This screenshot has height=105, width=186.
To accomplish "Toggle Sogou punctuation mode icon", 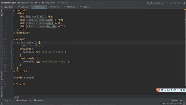I will click(165, 90).
